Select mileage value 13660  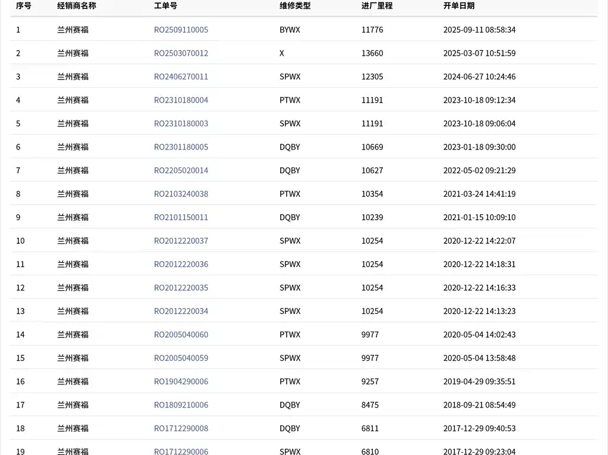372,53
